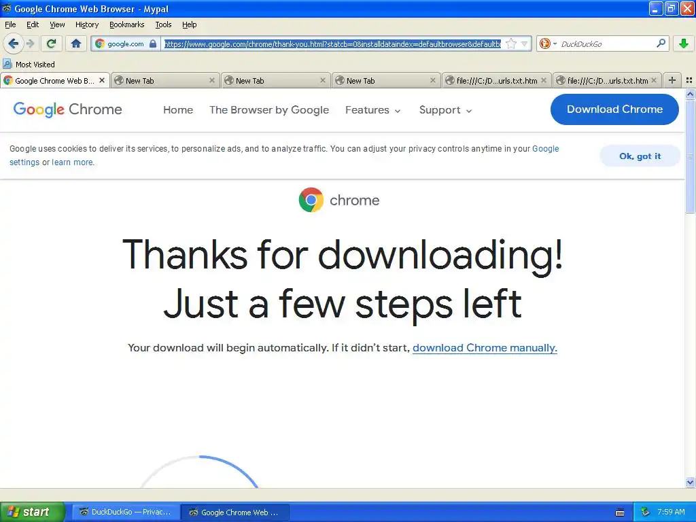
Task: Close the second New Tab
Action: pos(323,80)
